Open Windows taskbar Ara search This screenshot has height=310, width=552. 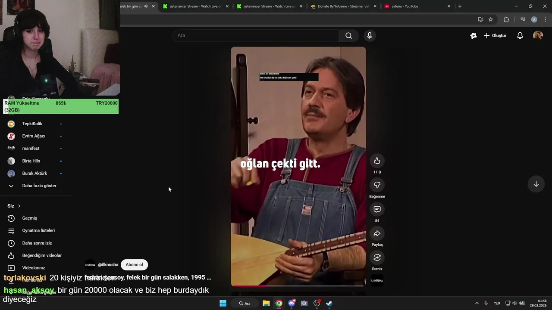pos(245,303)
